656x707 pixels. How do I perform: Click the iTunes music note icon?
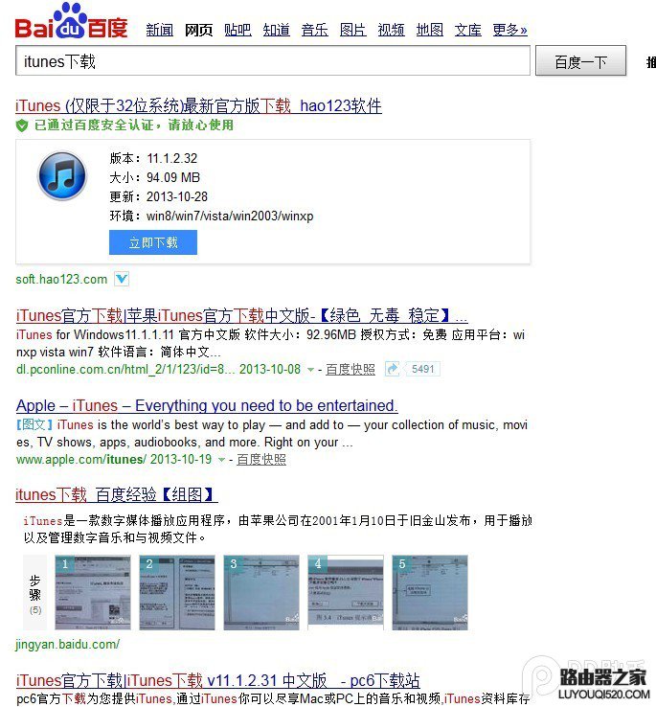tap(61, 176)
